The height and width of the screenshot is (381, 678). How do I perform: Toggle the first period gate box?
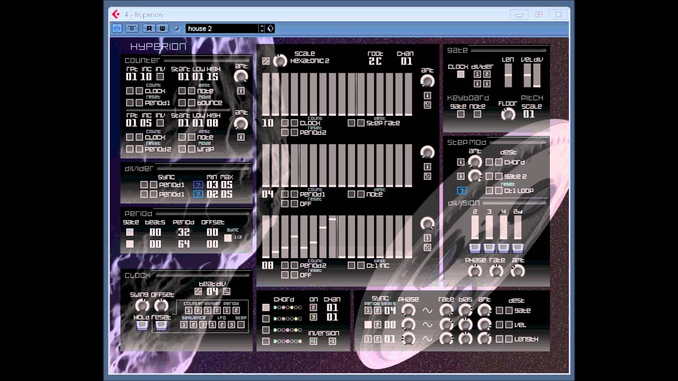(130, 232)
